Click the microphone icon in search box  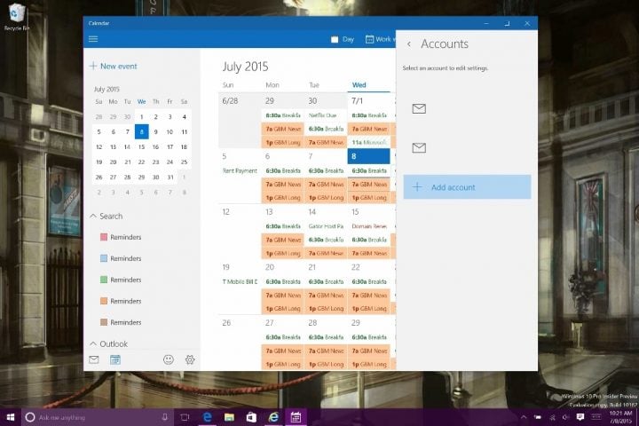pyautogui.click(x=165, y=417)
